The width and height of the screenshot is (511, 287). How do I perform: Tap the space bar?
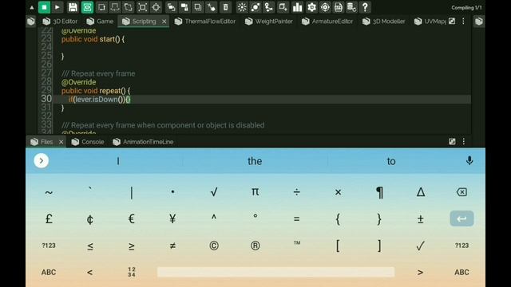pyautogui.click(x=275, y=272)
